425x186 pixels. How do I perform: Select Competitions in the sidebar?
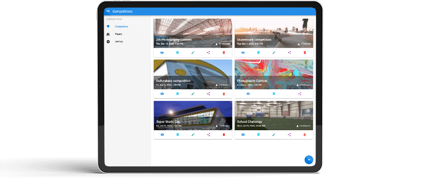point(121,27)
